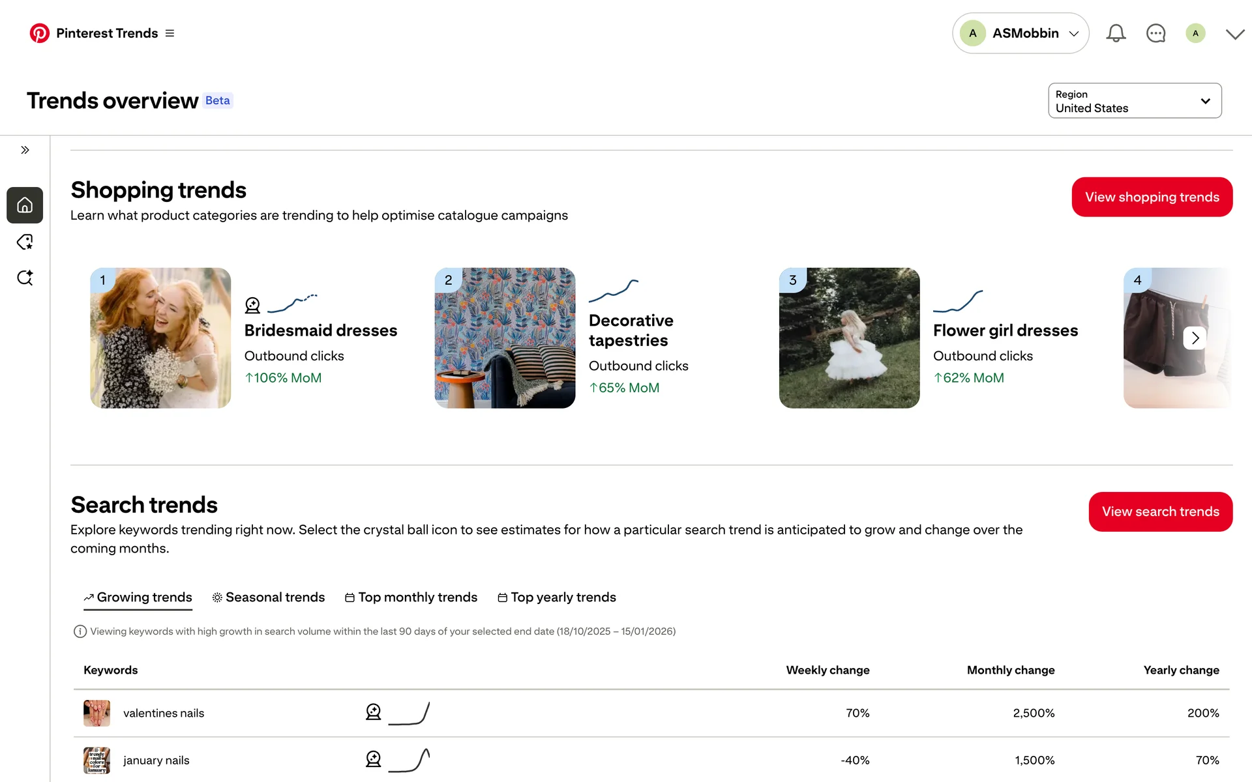
Task: Switch to the Top yearly trends tab
Action: click(556, 598)
